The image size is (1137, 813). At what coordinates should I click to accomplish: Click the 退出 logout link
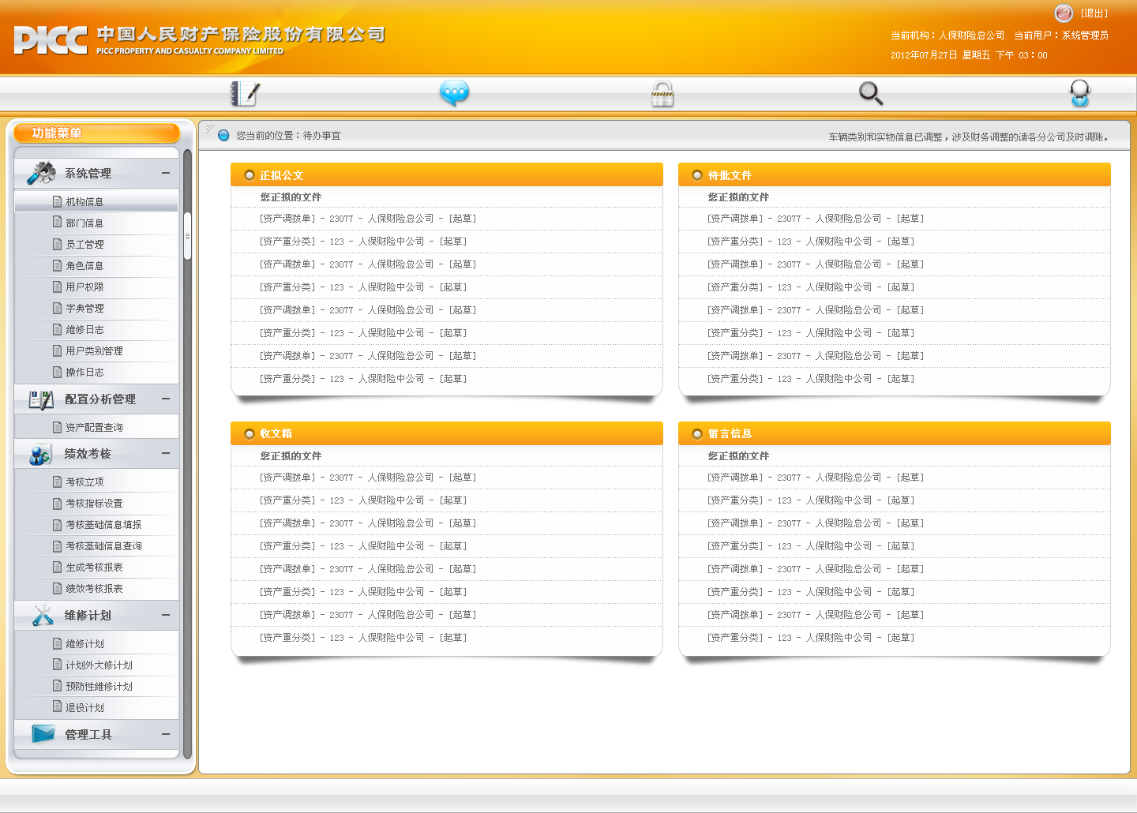1094,13
